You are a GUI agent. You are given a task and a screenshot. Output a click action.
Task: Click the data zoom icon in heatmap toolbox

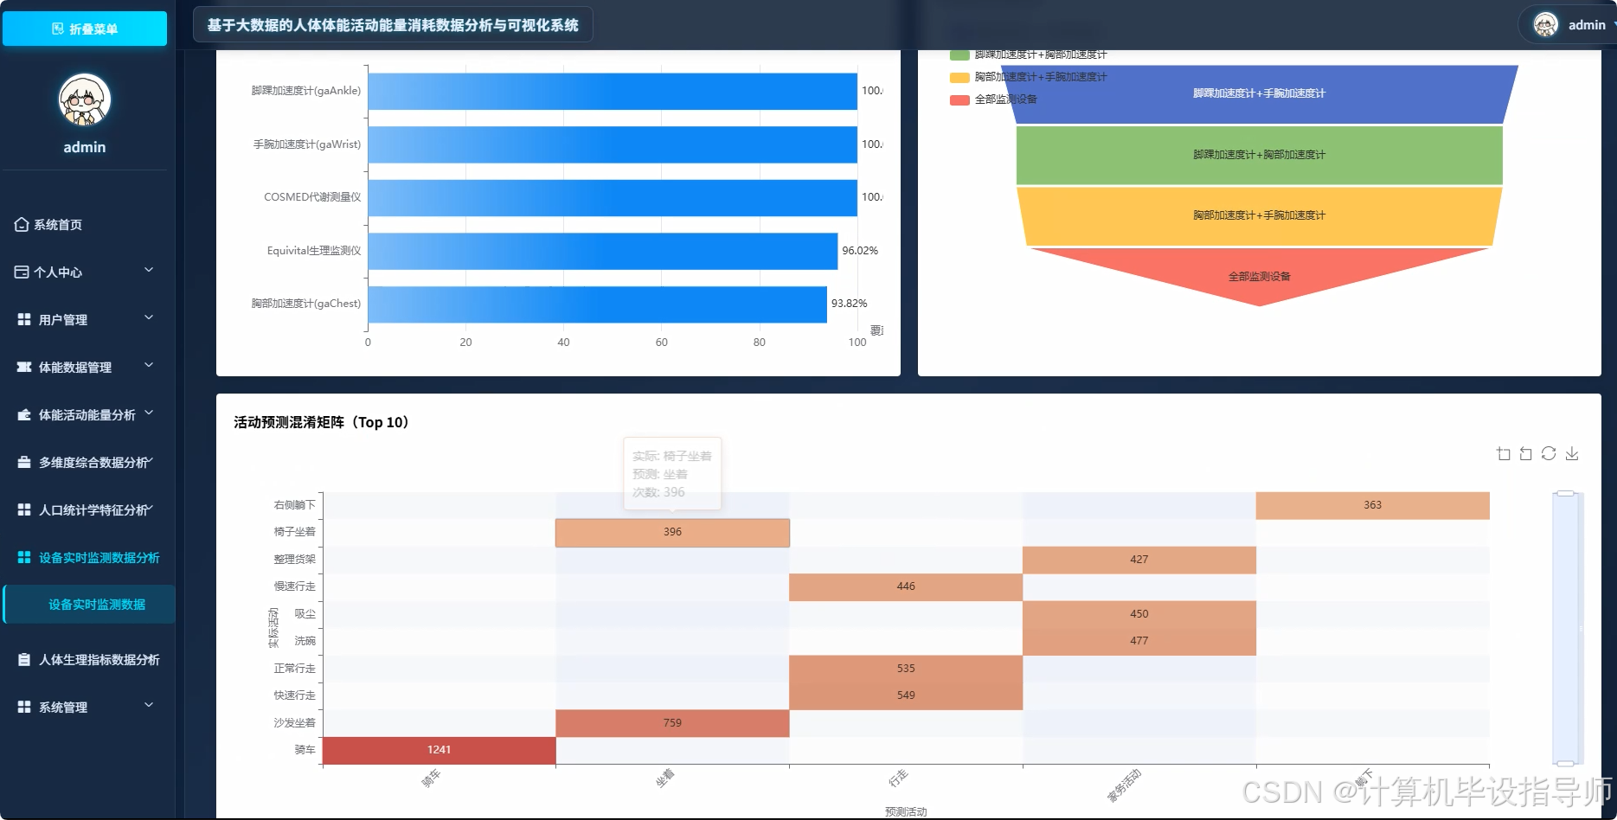pos(1504,454)
